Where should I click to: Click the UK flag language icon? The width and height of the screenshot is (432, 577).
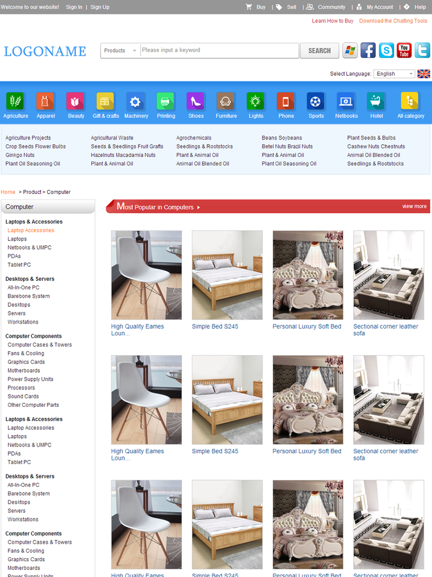click(424, 74)
